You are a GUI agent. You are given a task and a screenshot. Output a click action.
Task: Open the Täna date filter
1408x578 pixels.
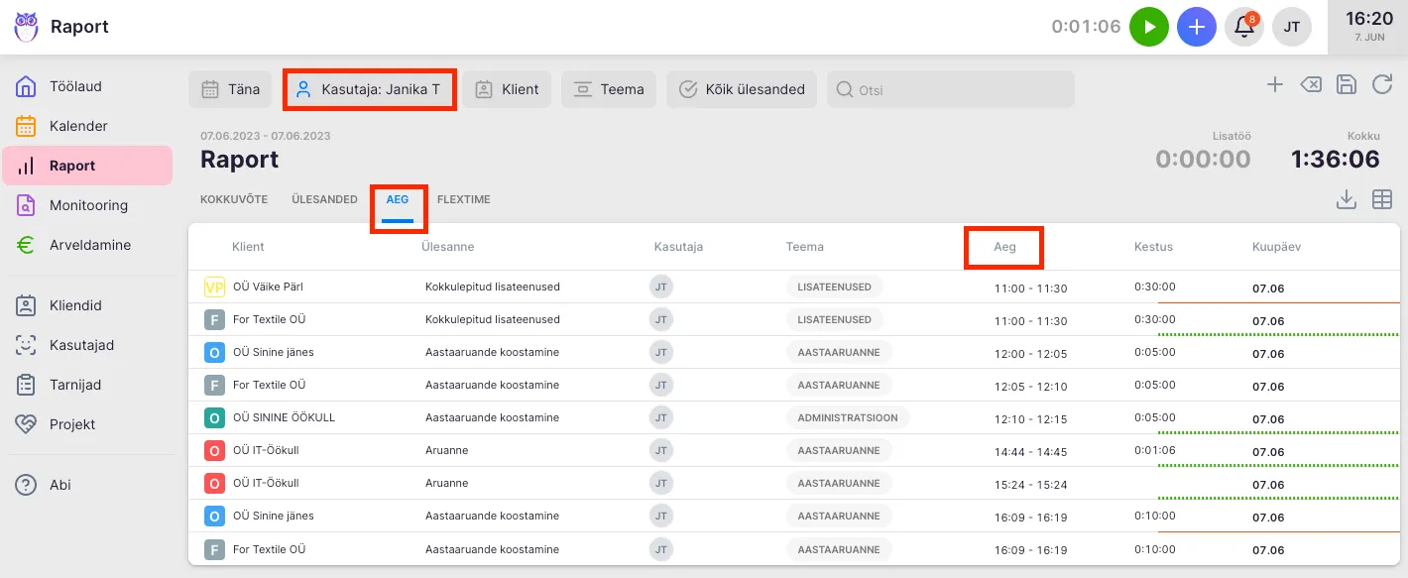pos(231,89)
